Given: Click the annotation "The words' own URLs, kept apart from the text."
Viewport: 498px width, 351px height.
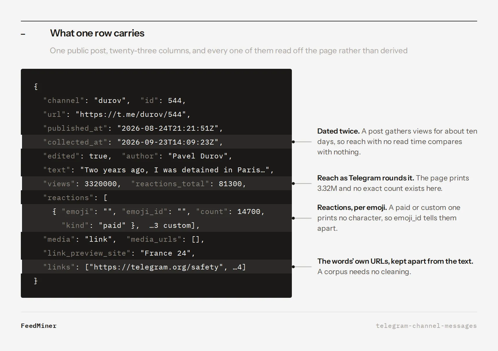Looking at the screenshot, I should point(395,261).
